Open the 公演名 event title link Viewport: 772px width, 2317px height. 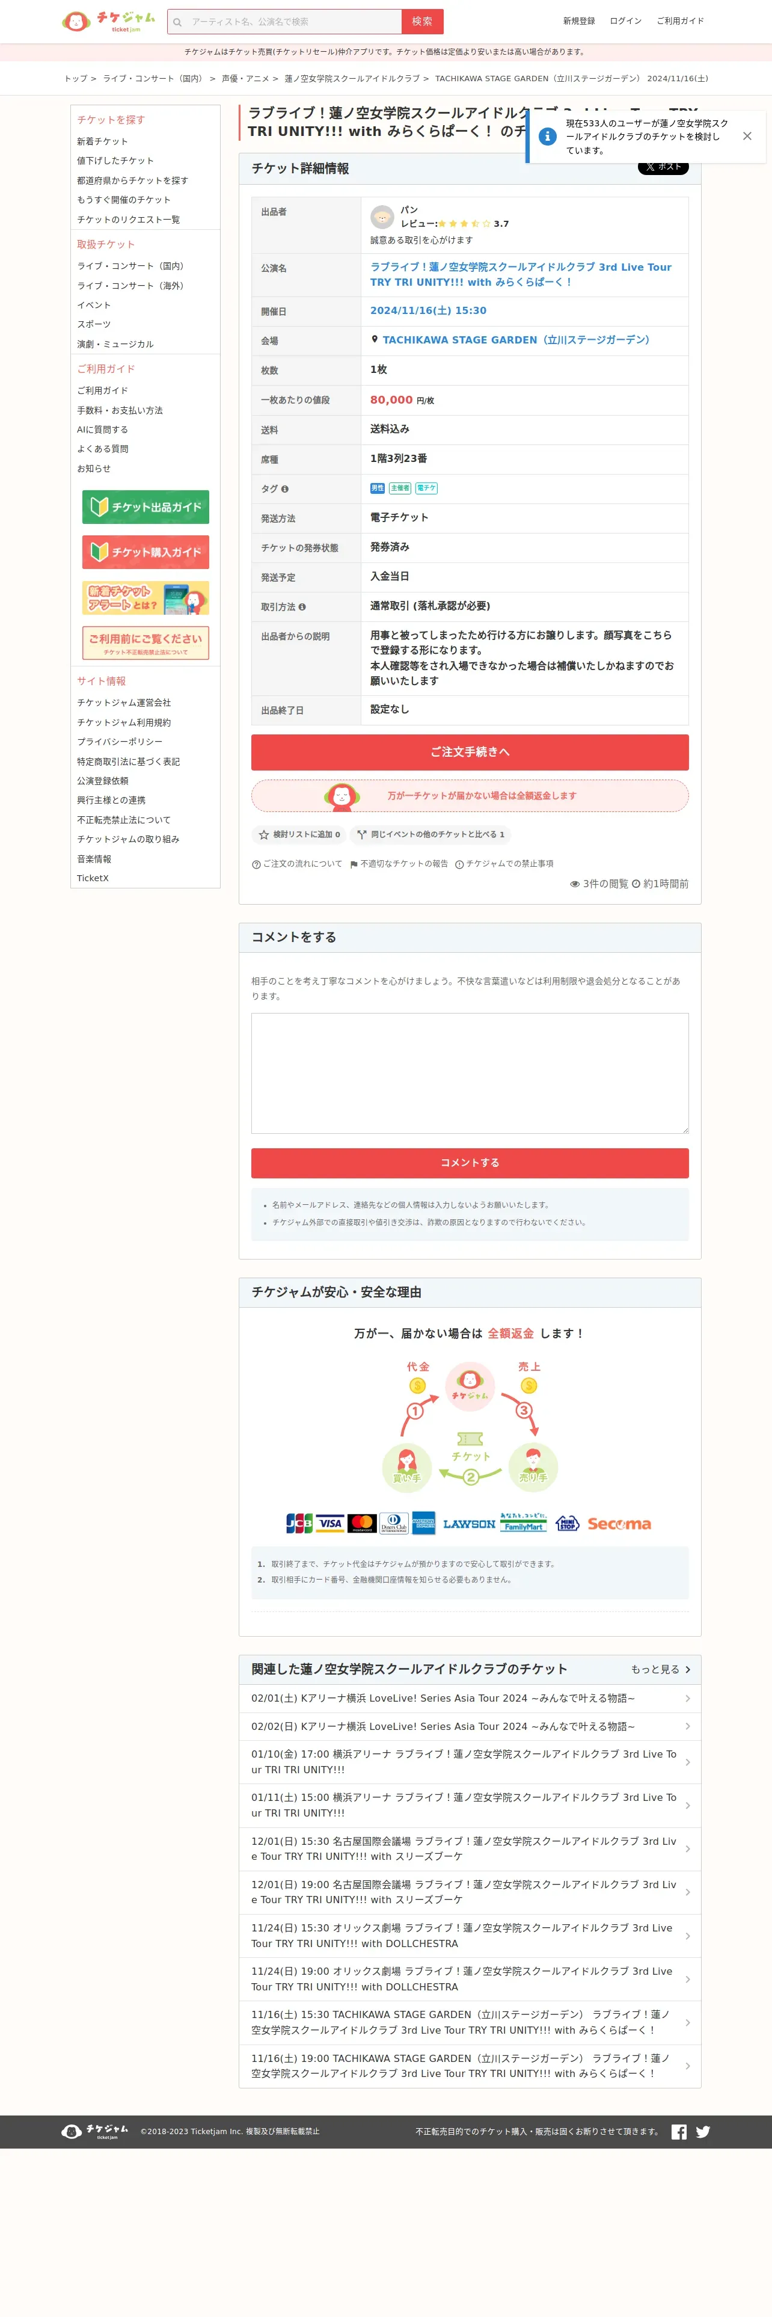pyautogui.click(x=521, y=274)
